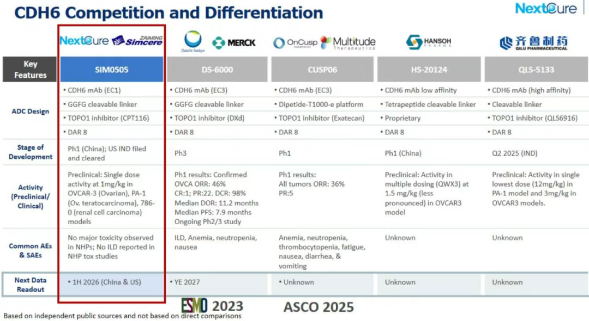The width and height of the screenshot is (589, 321).
Task: Click the Hansoh Pharma logo
Action: (428, 42)
